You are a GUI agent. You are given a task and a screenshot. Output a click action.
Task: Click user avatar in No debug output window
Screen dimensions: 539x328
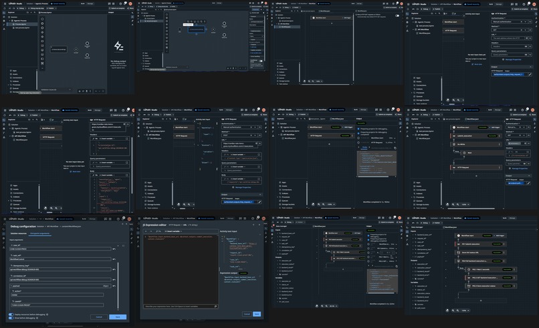(x=130, y=3)
